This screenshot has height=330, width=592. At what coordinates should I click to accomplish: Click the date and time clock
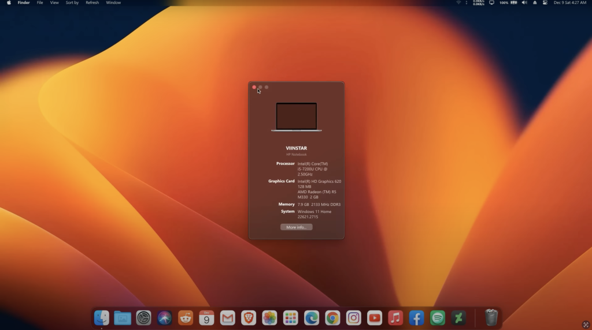click(x=569, y=3)
